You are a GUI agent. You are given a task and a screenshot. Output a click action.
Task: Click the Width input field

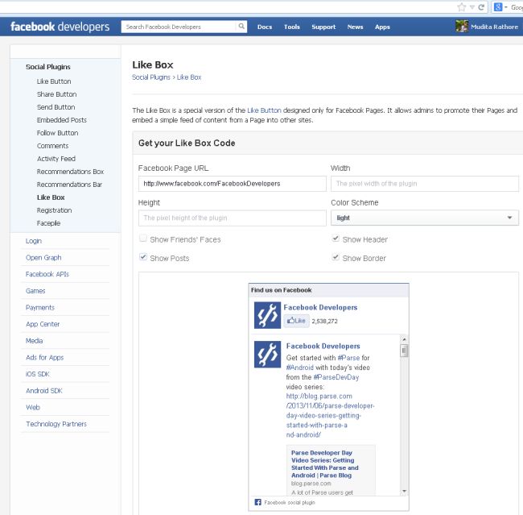click(x=425, y=184)
